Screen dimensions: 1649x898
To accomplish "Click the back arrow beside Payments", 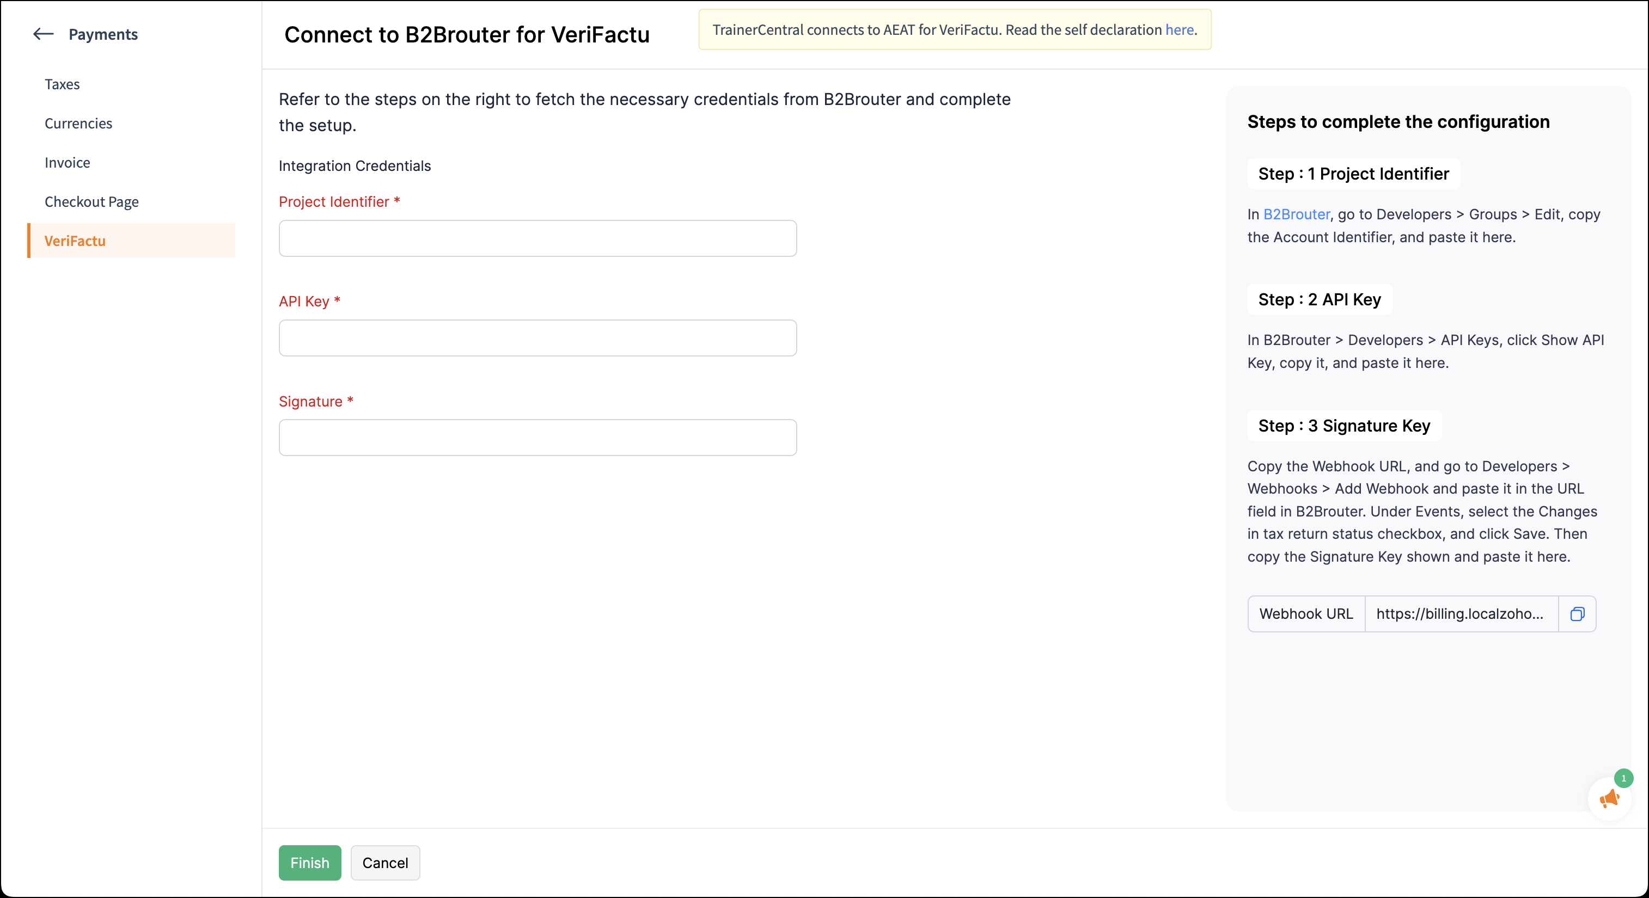I will pos(43,34).
